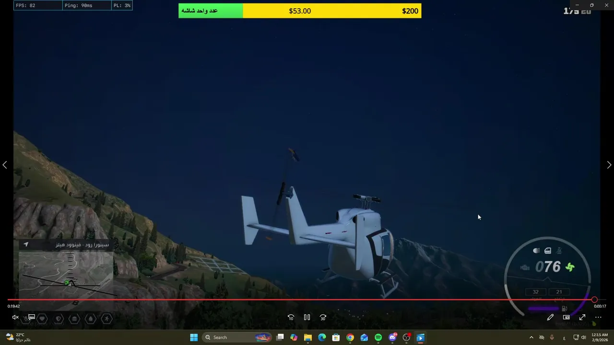
Task: Open Google Chrome from the taskbar
Action: (x=350, y=337)
